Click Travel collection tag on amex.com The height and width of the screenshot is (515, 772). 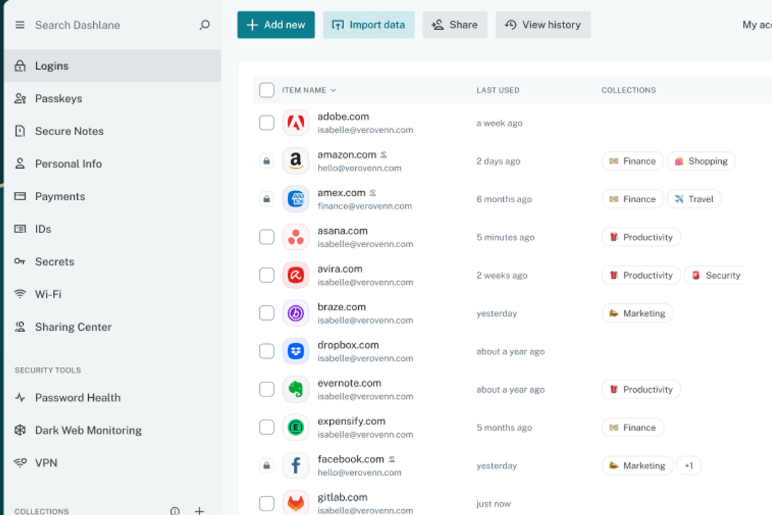(694, 199)
